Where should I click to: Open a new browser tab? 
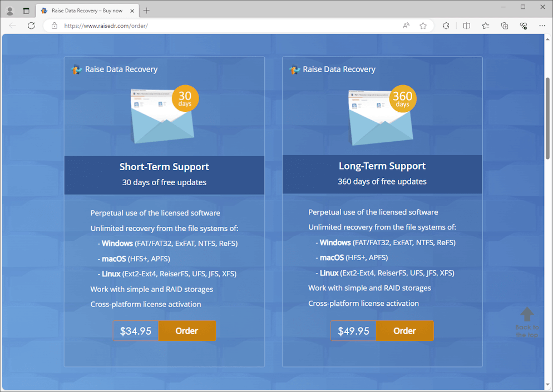[146, 11]
